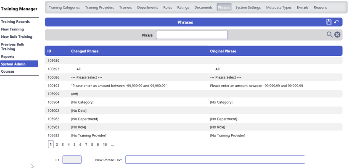Open the Metadata Types tab
This screenshot has width=349, height=168.
(279, 7)
